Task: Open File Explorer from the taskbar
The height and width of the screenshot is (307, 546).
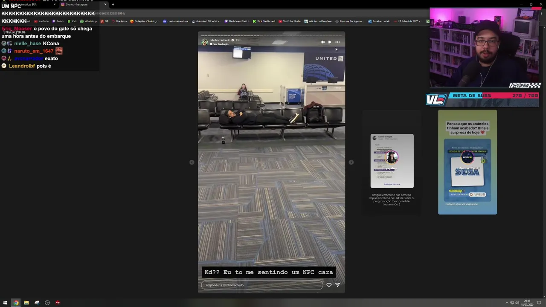Action: (x=26, y=303)
